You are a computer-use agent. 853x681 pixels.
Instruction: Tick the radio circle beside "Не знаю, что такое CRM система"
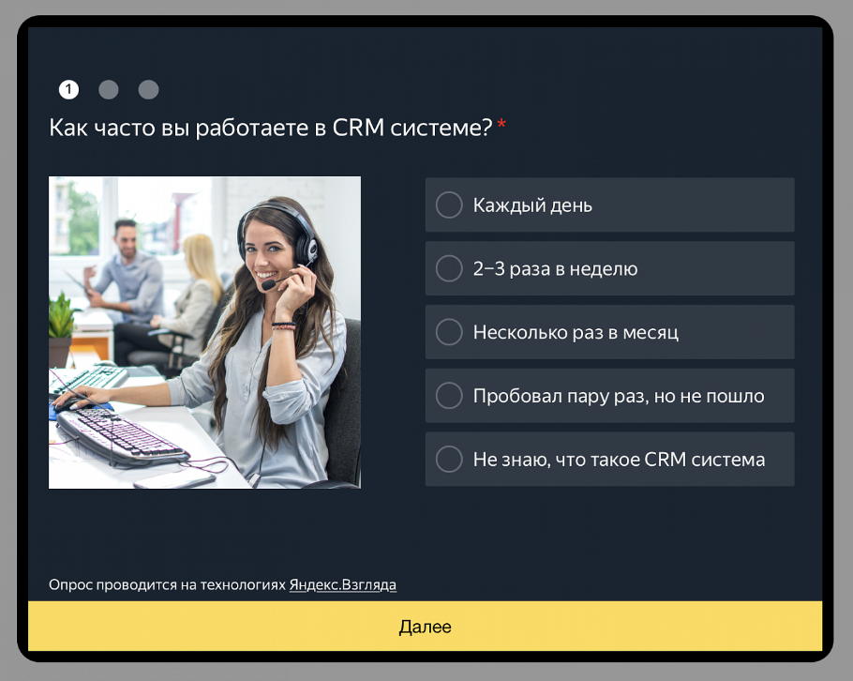point(449,459)
